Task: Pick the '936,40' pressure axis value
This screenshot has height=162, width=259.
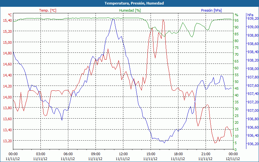Action: click(x=253, y=135)
